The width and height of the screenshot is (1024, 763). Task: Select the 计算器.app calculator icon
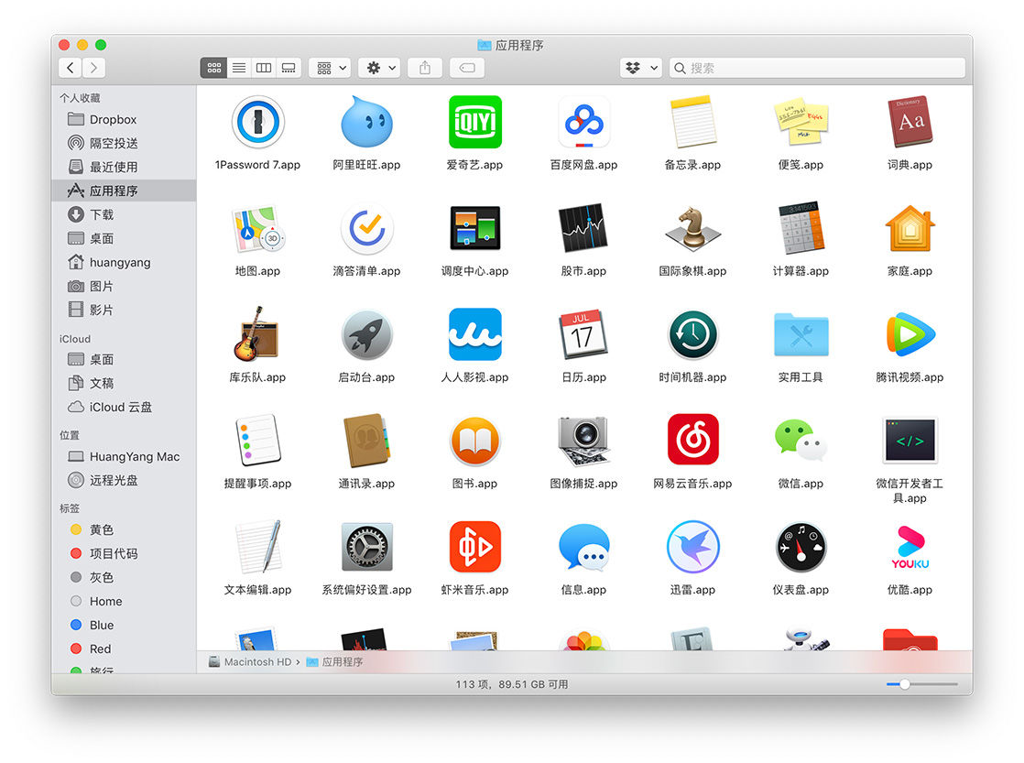click(801, 229)
